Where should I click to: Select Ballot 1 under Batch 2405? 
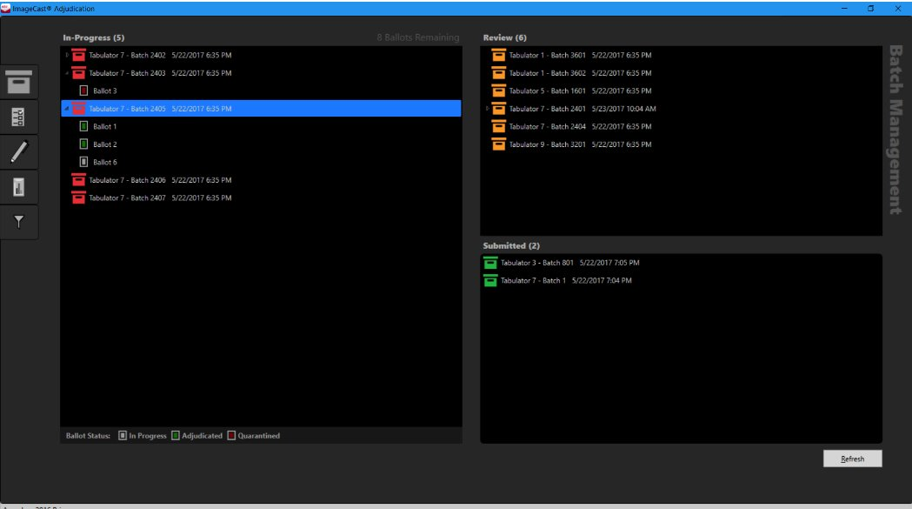104,126
